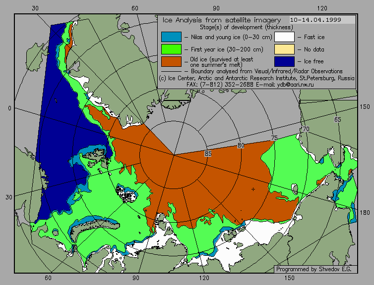This screenshot has height=285, width=374.
Task: Click the 'No data' legend label
Action: pos(314,49)
